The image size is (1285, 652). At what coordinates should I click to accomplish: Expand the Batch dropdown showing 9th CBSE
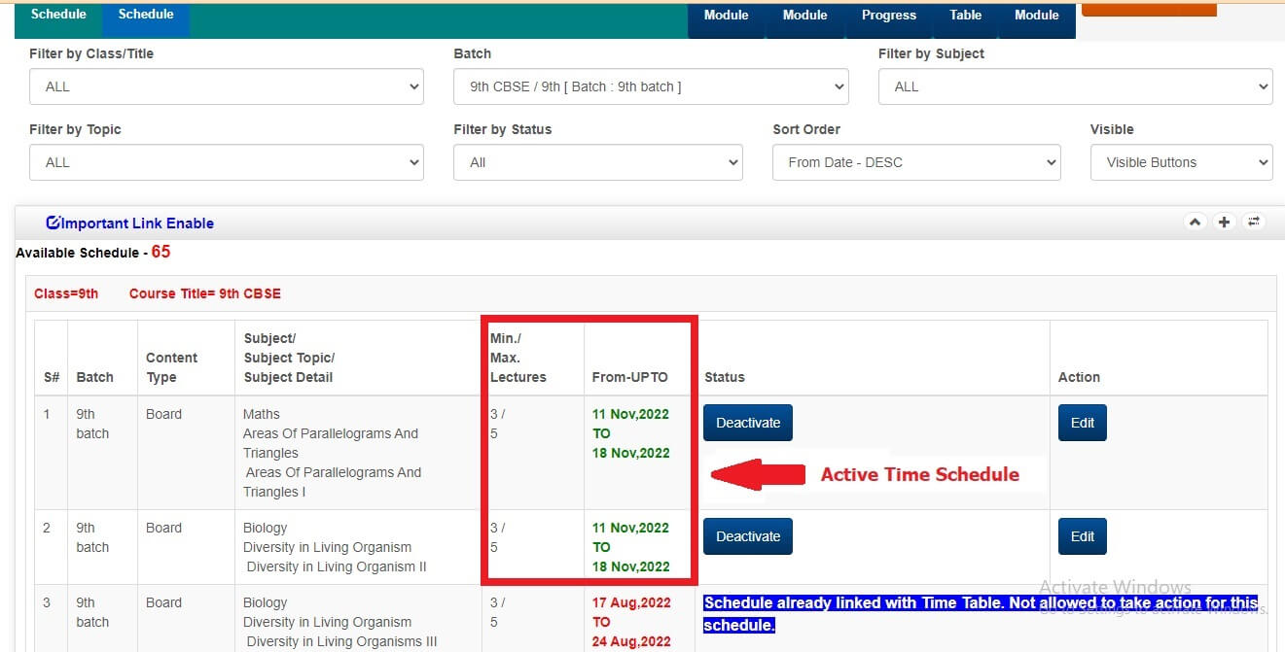651,86
